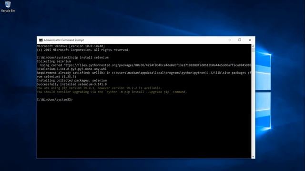Click the '(c) 2015 Microsoft Corporation' line

pyautogui.click(x=83, y=50)
